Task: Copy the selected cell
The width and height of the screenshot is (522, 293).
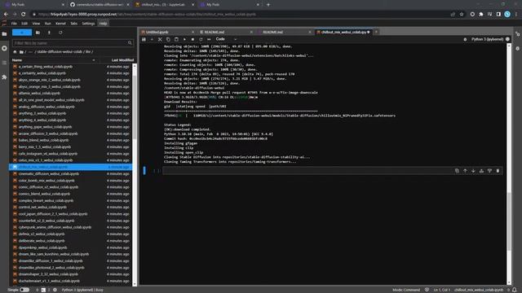Action: 168,39
